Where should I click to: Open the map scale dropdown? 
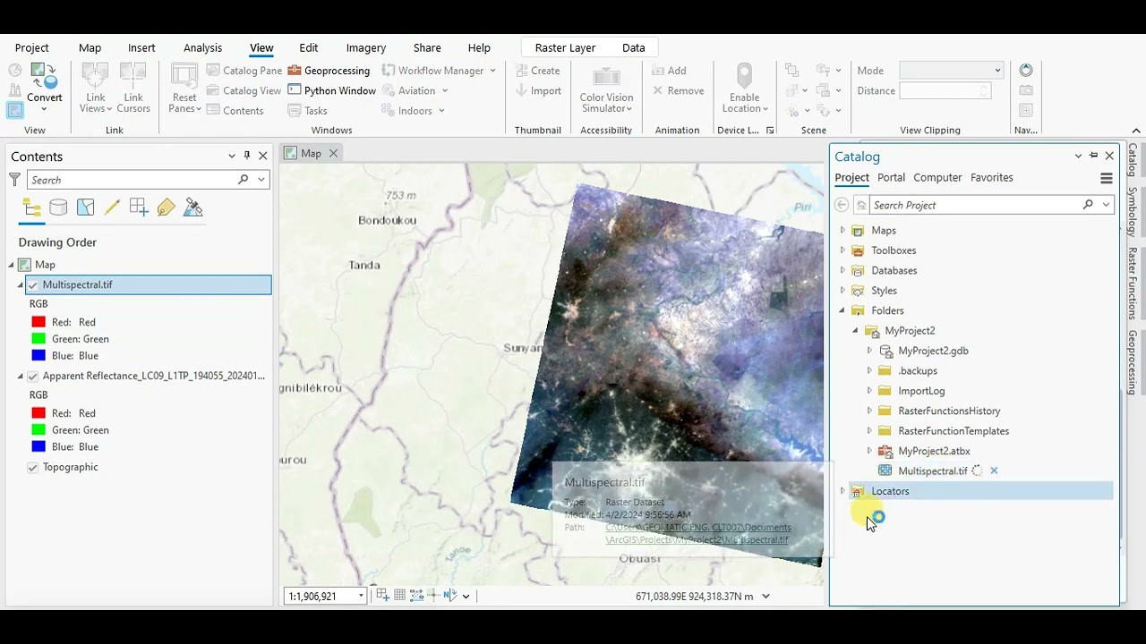(361, 597)
